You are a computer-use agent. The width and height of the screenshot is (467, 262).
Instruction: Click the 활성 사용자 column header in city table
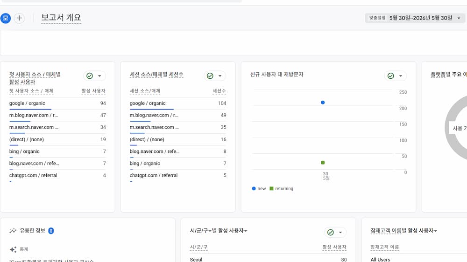pyautogui.click(x=334, y=247)
